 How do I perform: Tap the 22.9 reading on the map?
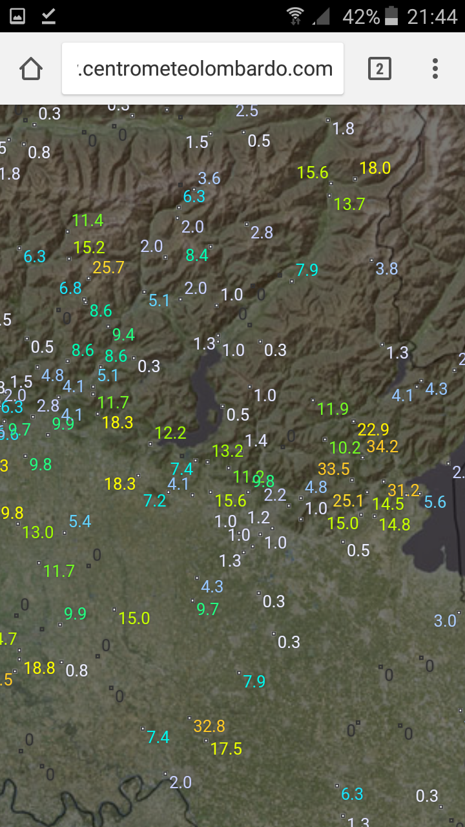click(373, 430)
